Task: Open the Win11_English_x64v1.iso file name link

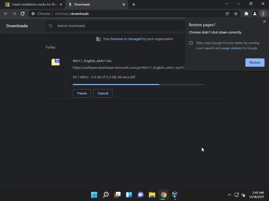Action: pyautogui.click(x=92, y=61)
